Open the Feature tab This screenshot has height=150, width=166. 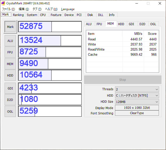point(56,15)
